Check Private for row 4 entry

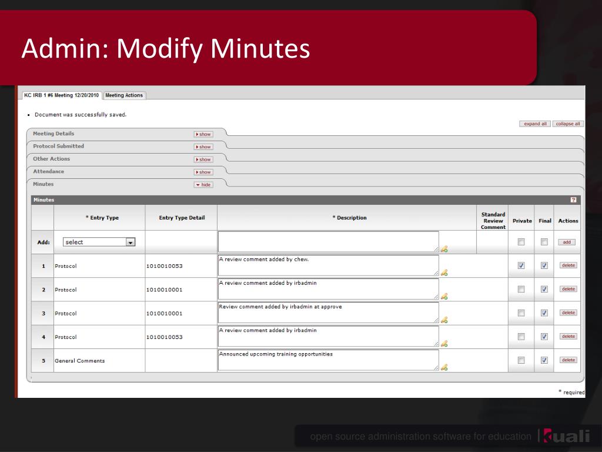click(x=521, y=337)
